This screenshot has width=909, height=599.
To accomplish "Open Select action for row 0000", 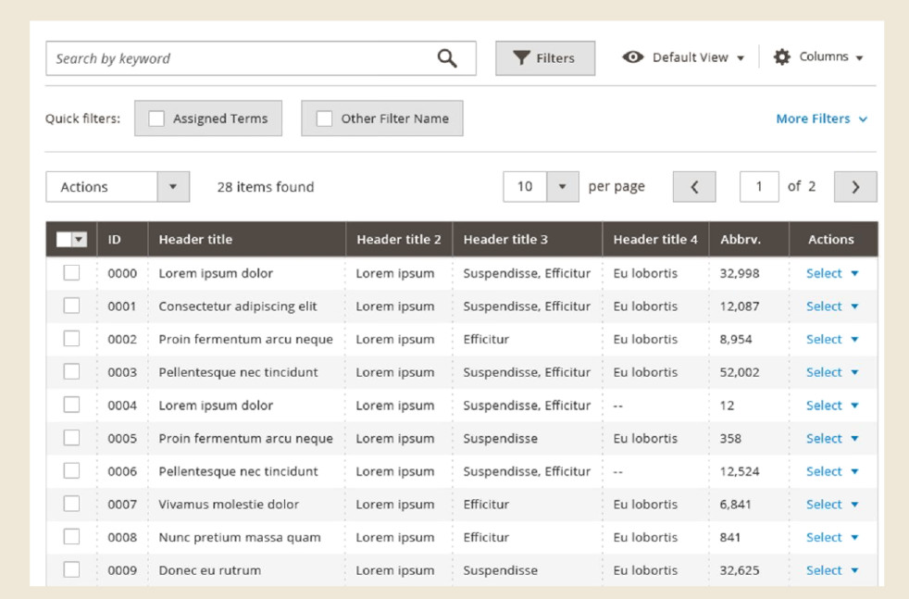I will (x=832, y=273).
